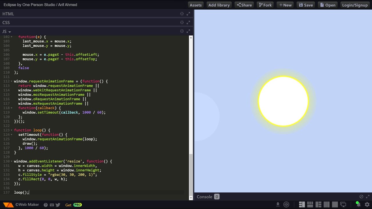Maximize the HTML pane using arrows icon
This screenshot has height=209, width=372.
click(188, 14)
